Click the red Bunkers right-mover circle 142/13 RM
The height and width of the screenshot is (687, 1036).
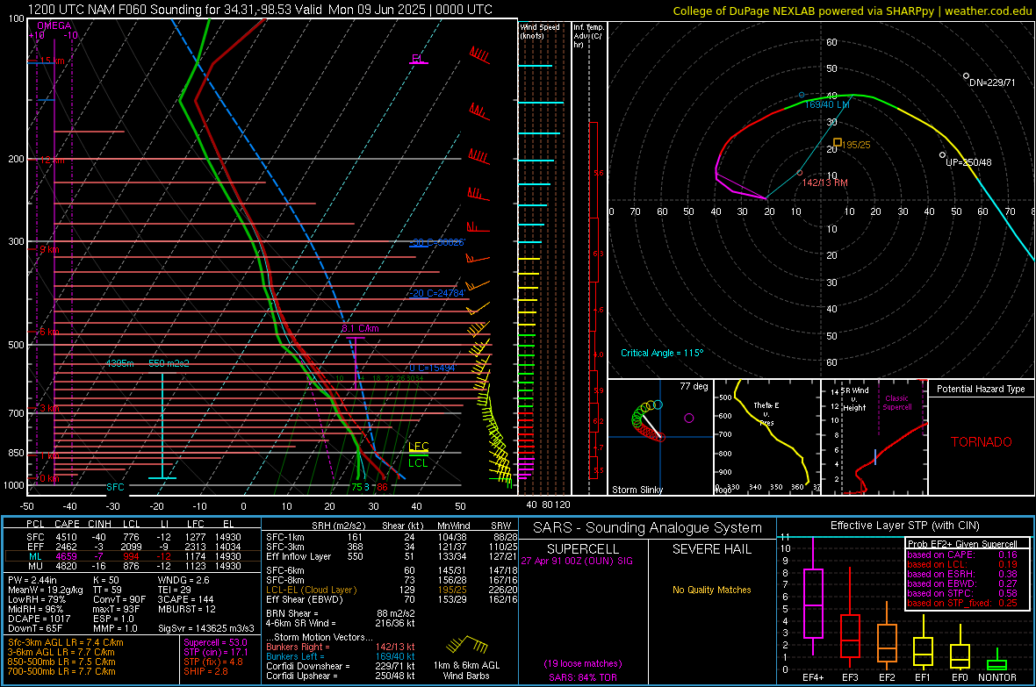(x=800, y=173)
